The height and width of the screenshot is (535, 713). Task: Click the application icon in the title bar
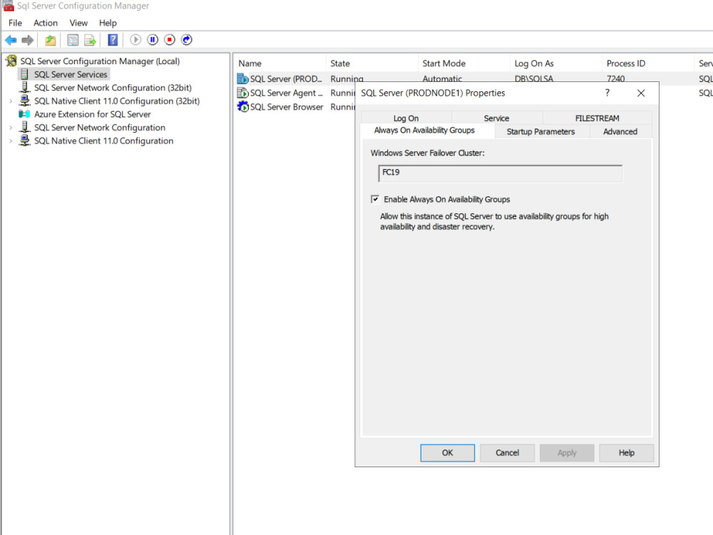(8, 6)
